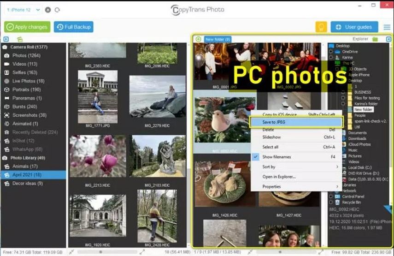Click the create album icon above Camera Roll
Viewport: 394px width, 256px height.
click(x=20, y=40)
